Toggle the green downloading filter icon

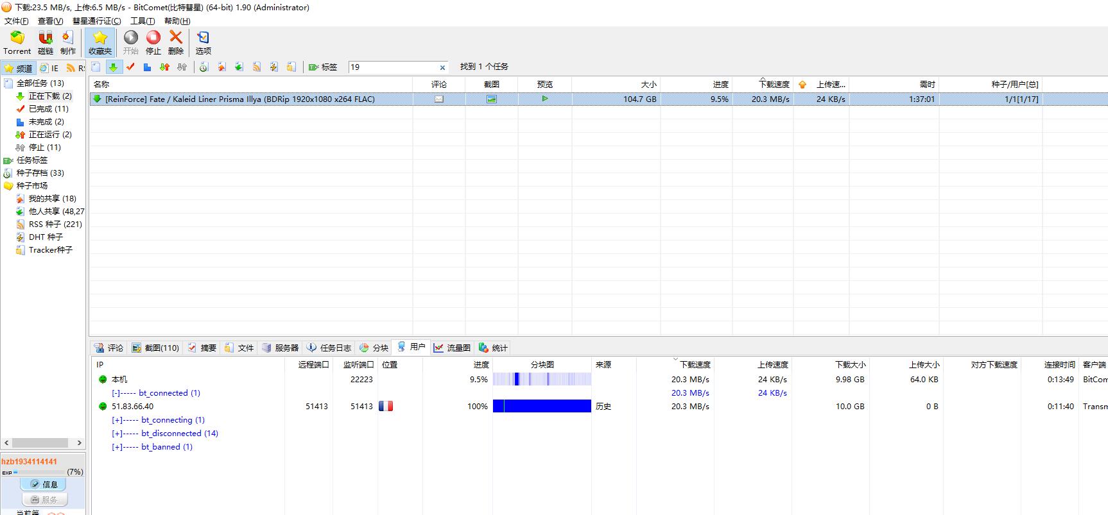point(113,67)
